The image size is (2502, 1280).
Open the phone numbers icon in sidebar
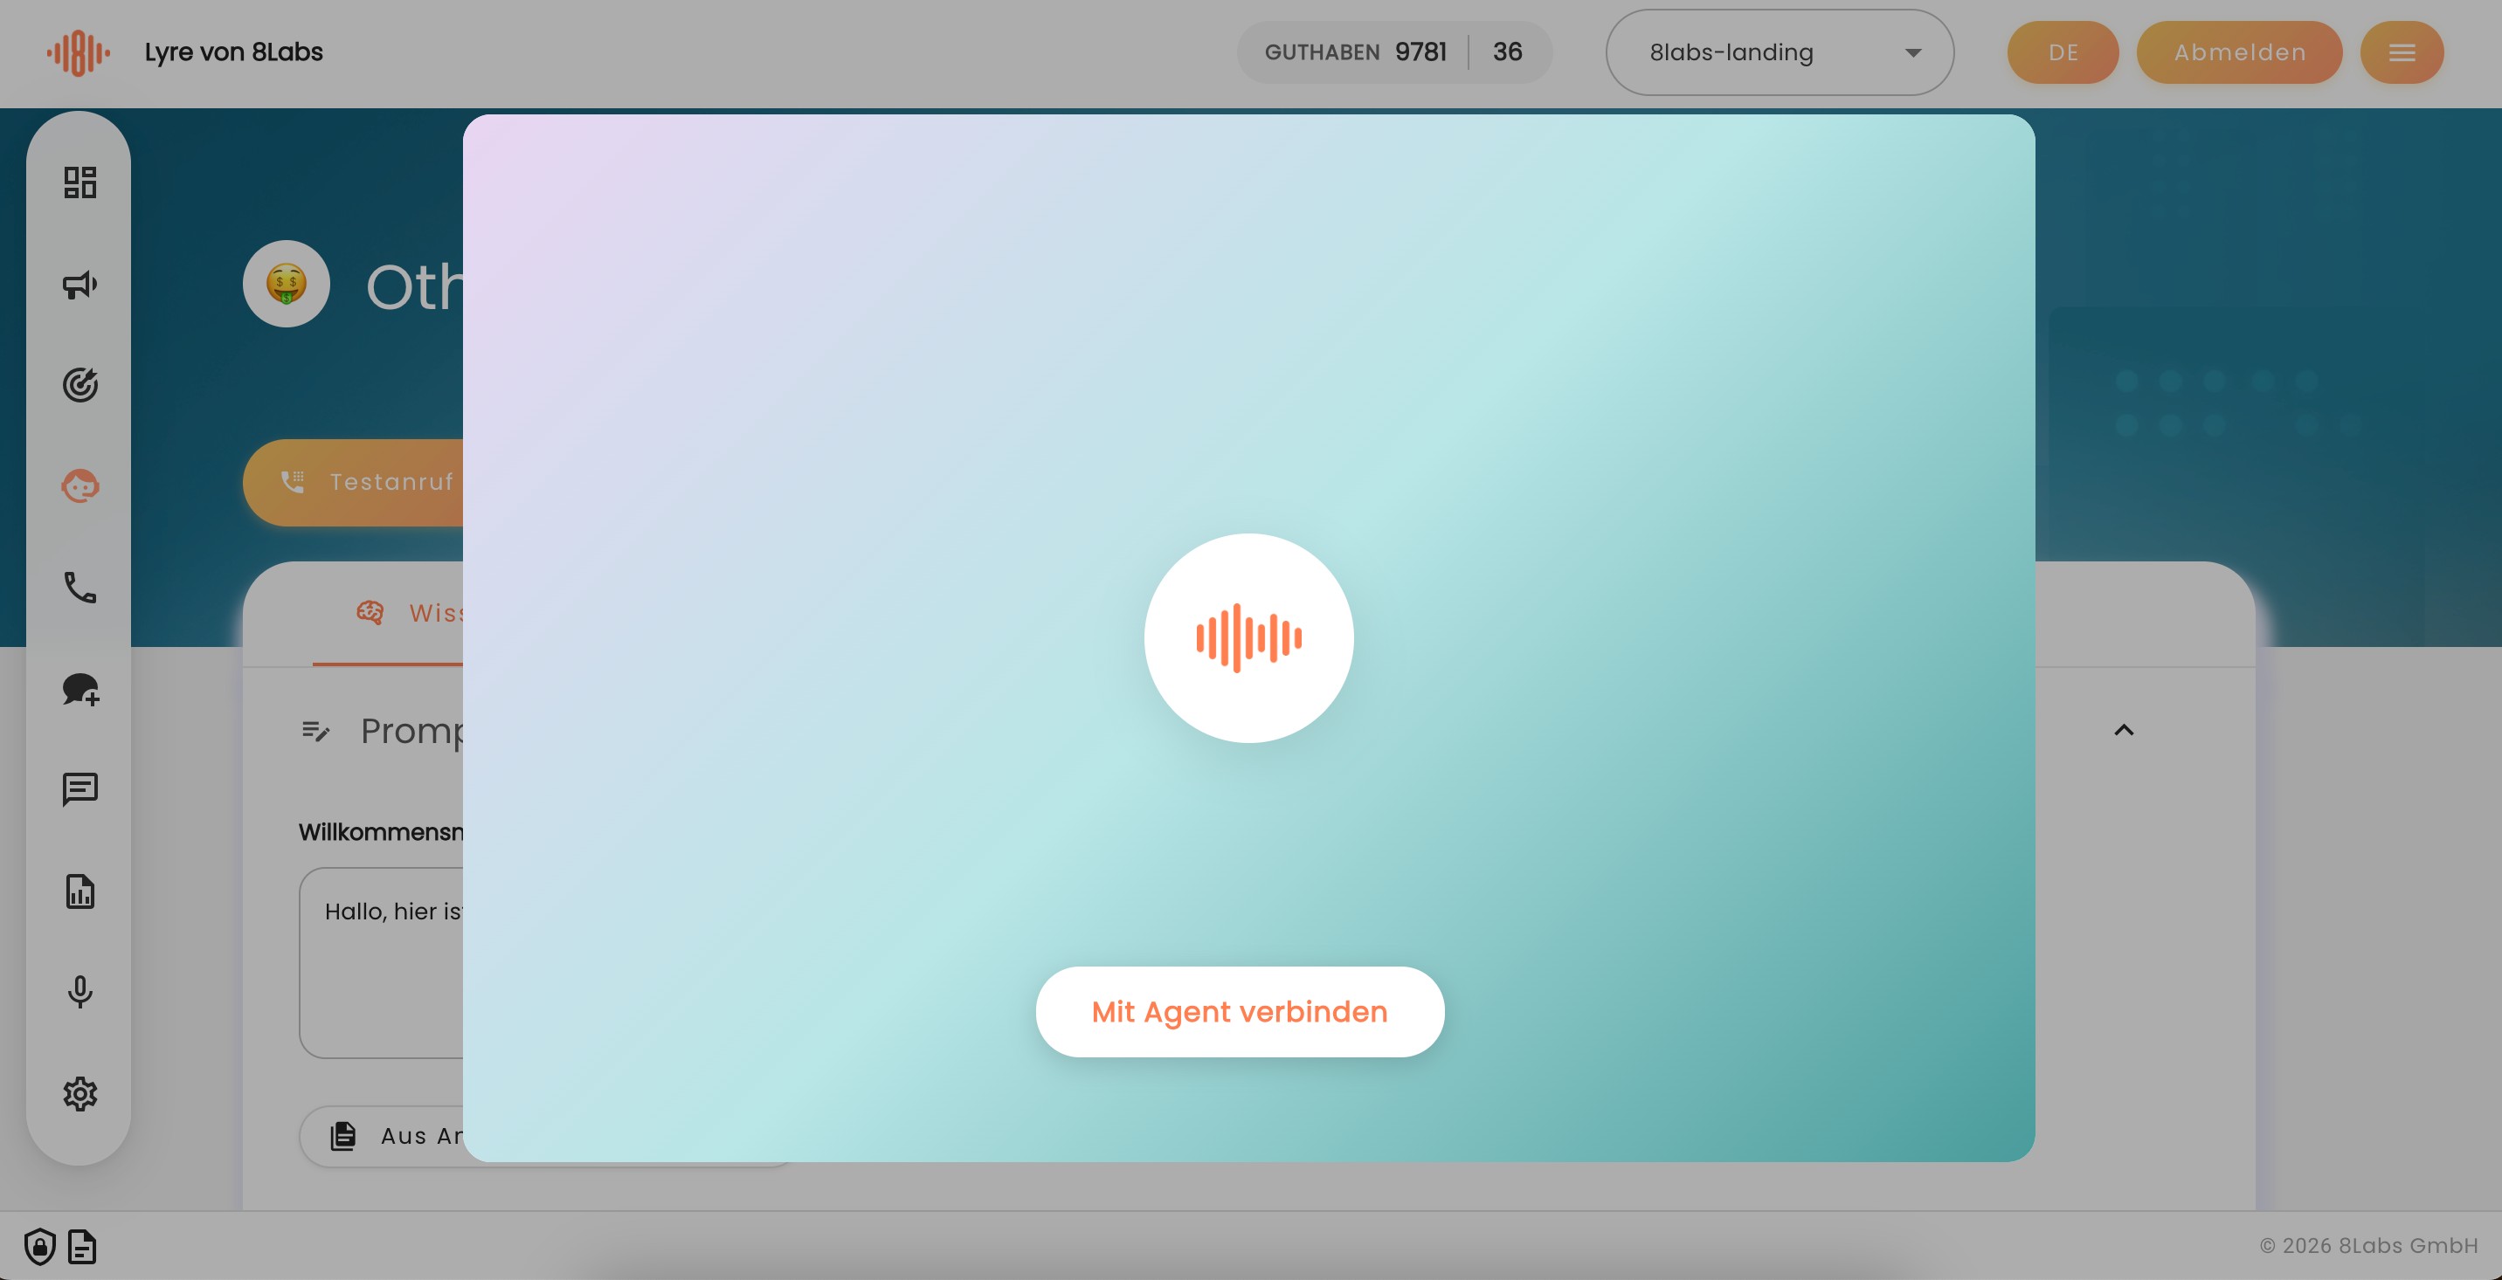pyautogui.click(x=79, y=587)
